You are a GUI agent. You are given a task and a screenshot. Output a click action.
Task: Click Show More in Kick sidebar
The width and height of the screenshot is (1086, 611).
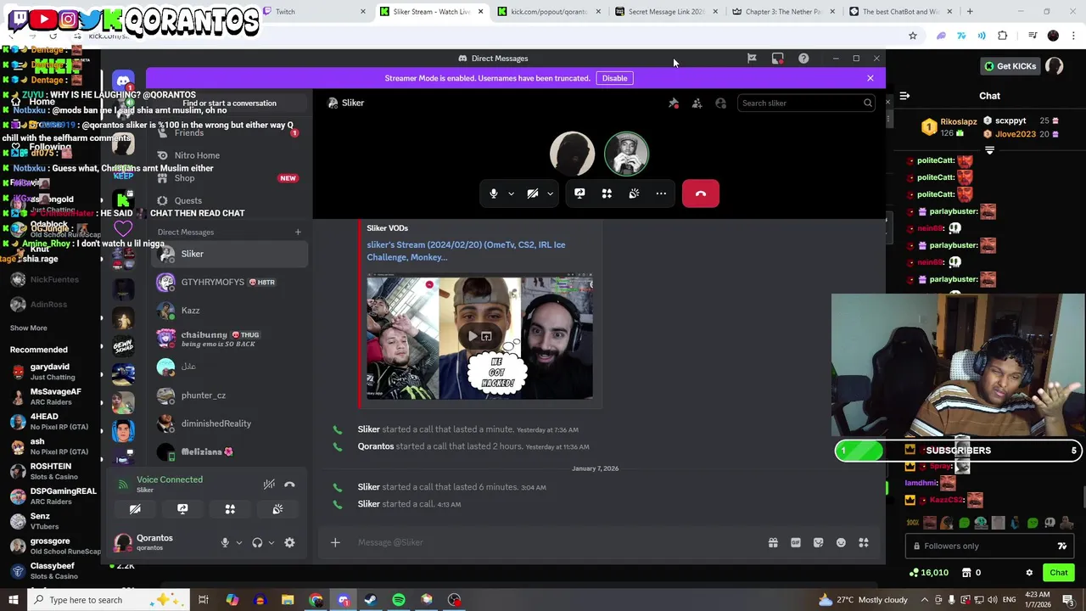(28, 328)
